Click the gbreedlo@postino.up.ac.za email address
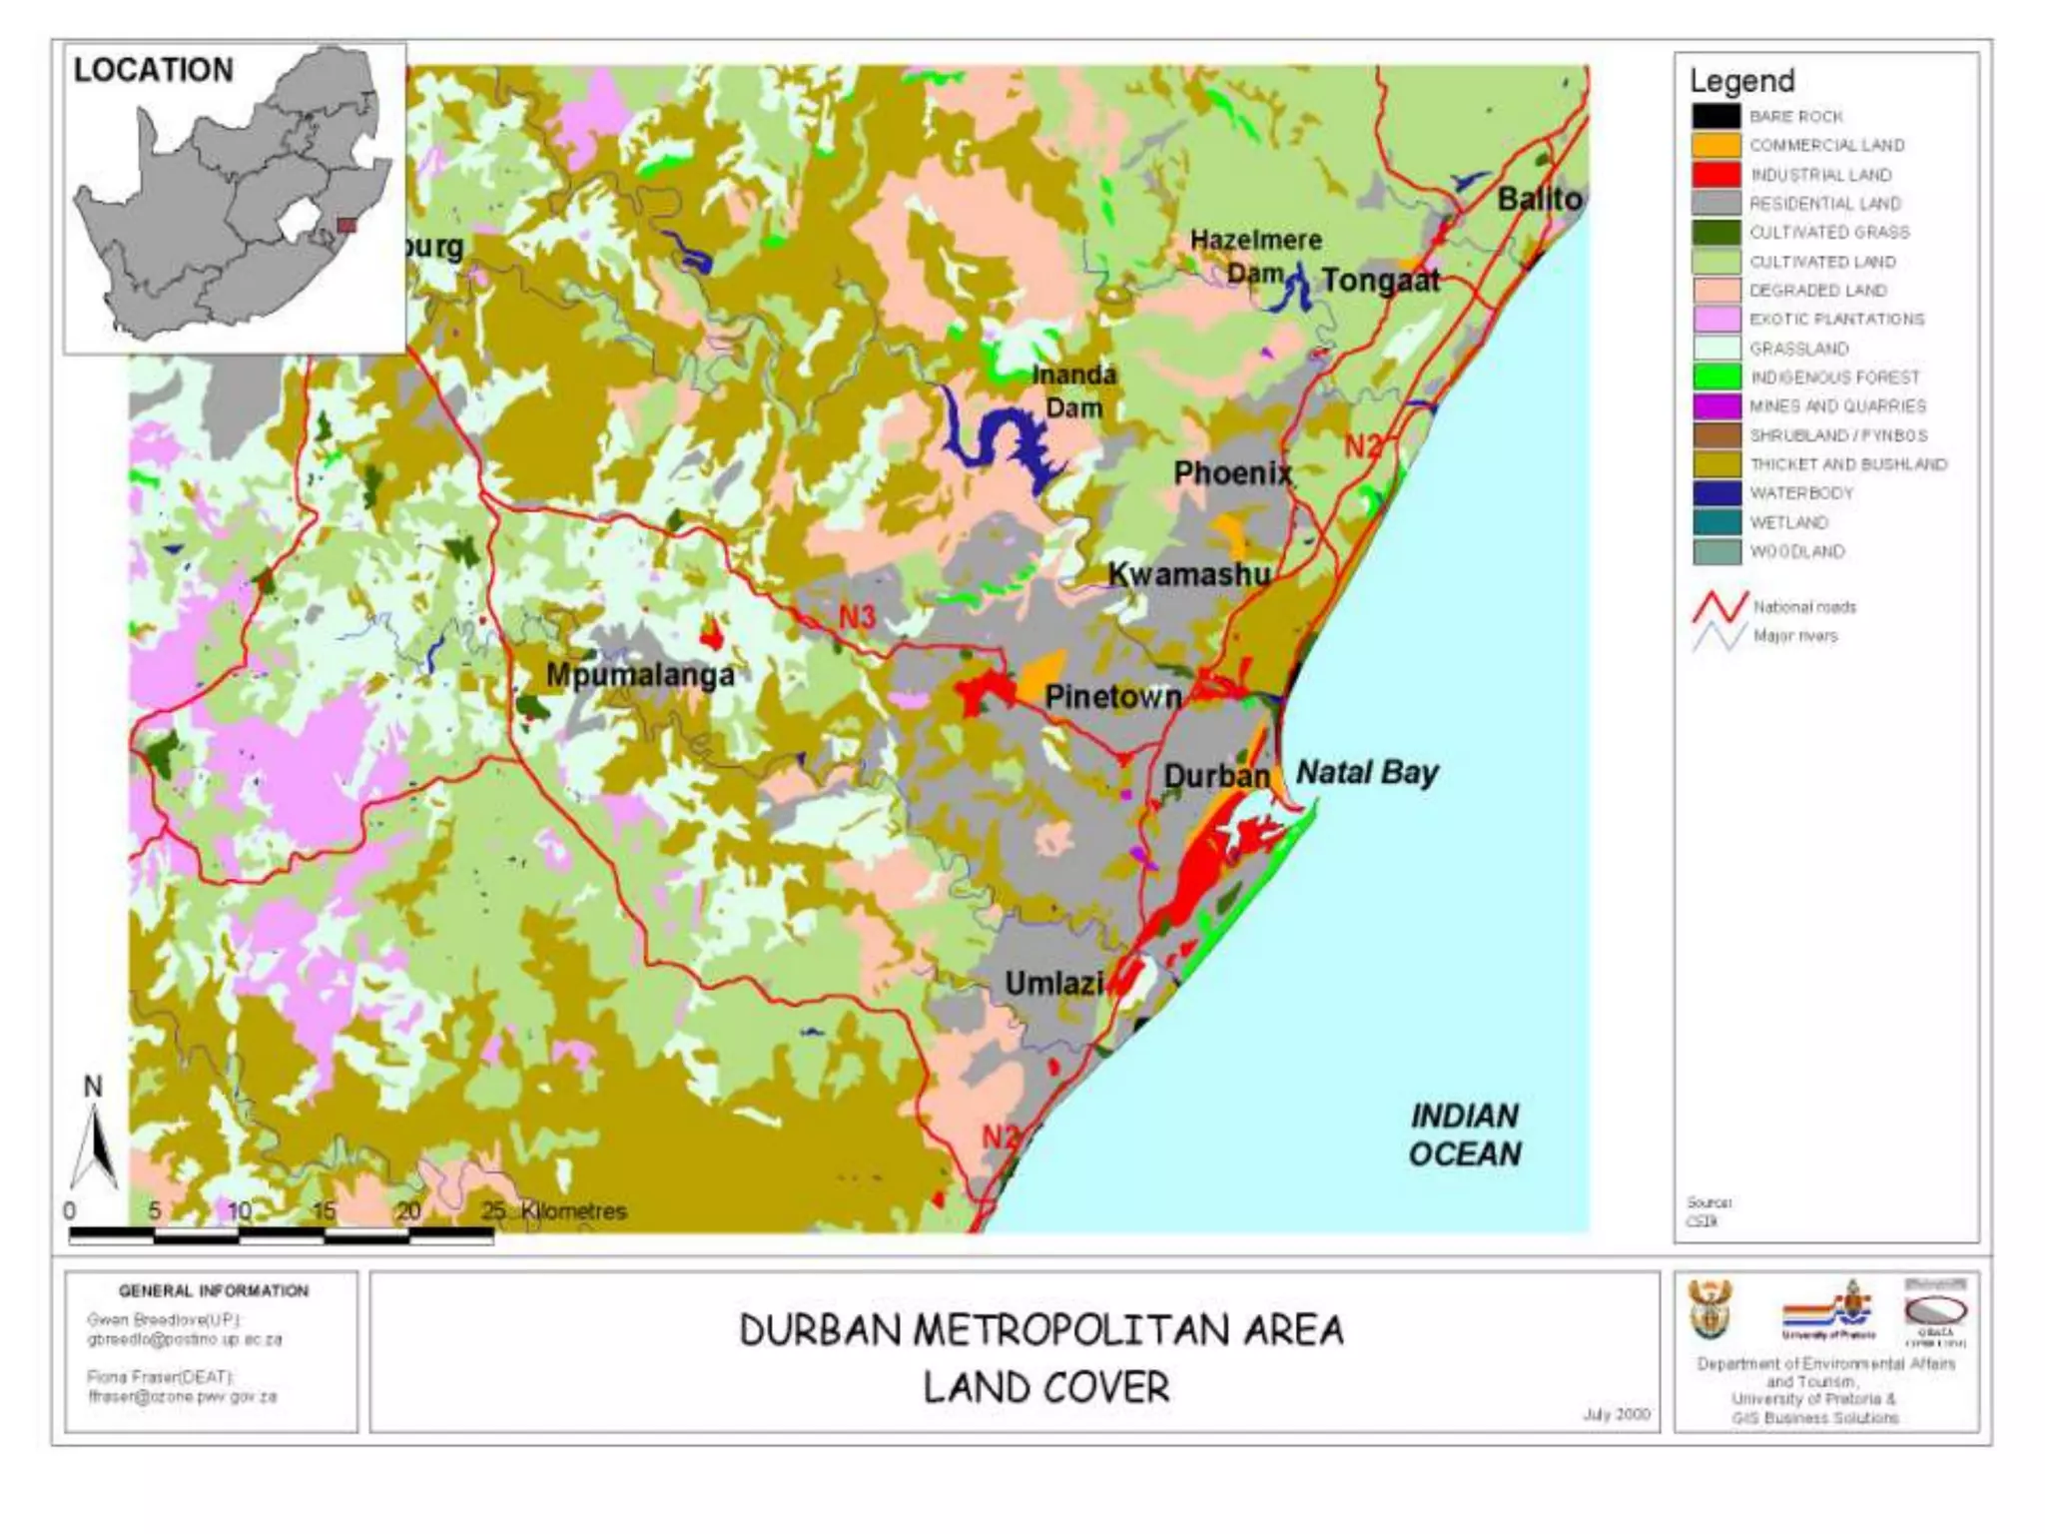This screenshot has height=1534, width=2045. point(185,1339)
